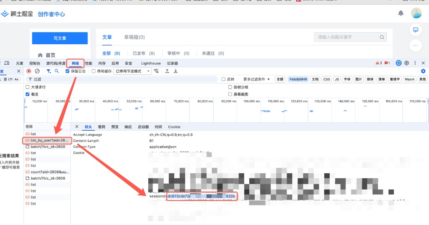The height and width of the screenshot is (225, 429).
Task: Close the search side panel
Action: click(x=18, y=71)
